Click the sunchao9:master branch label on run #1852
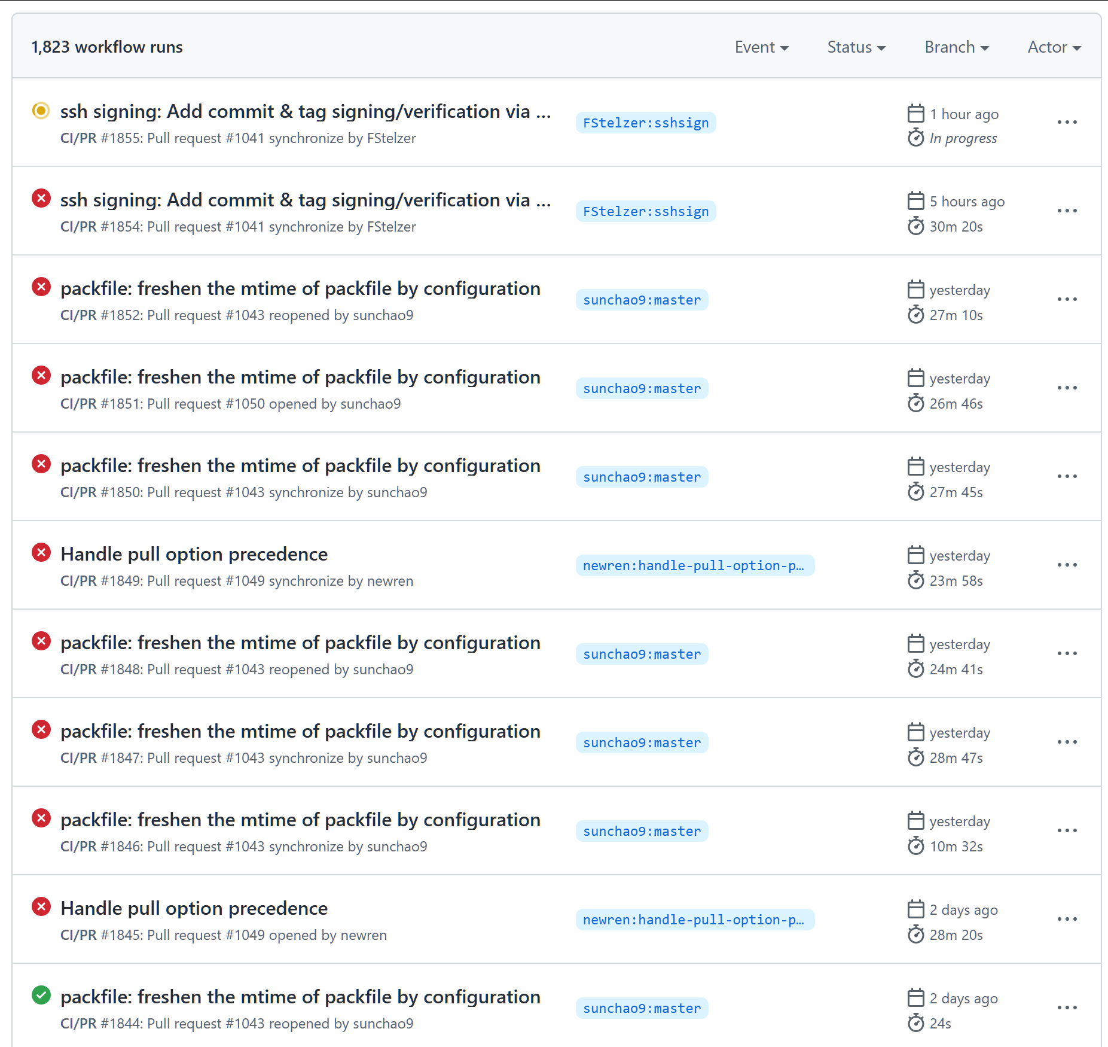The image size is (1108, 1047). pyautogui.click(x=642, y=300)
